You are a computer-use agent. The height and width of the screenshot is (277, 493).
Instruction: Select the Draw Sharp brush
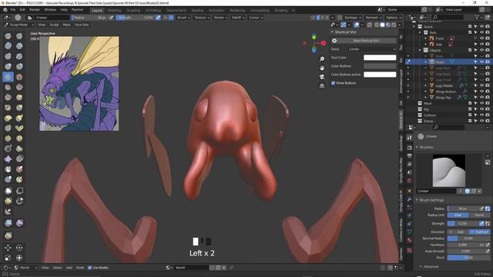coord(19,36)
